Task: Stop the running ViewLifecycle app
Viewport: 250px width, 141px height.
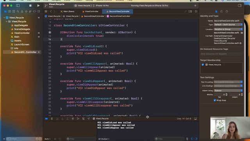Action: coord(30,5)
